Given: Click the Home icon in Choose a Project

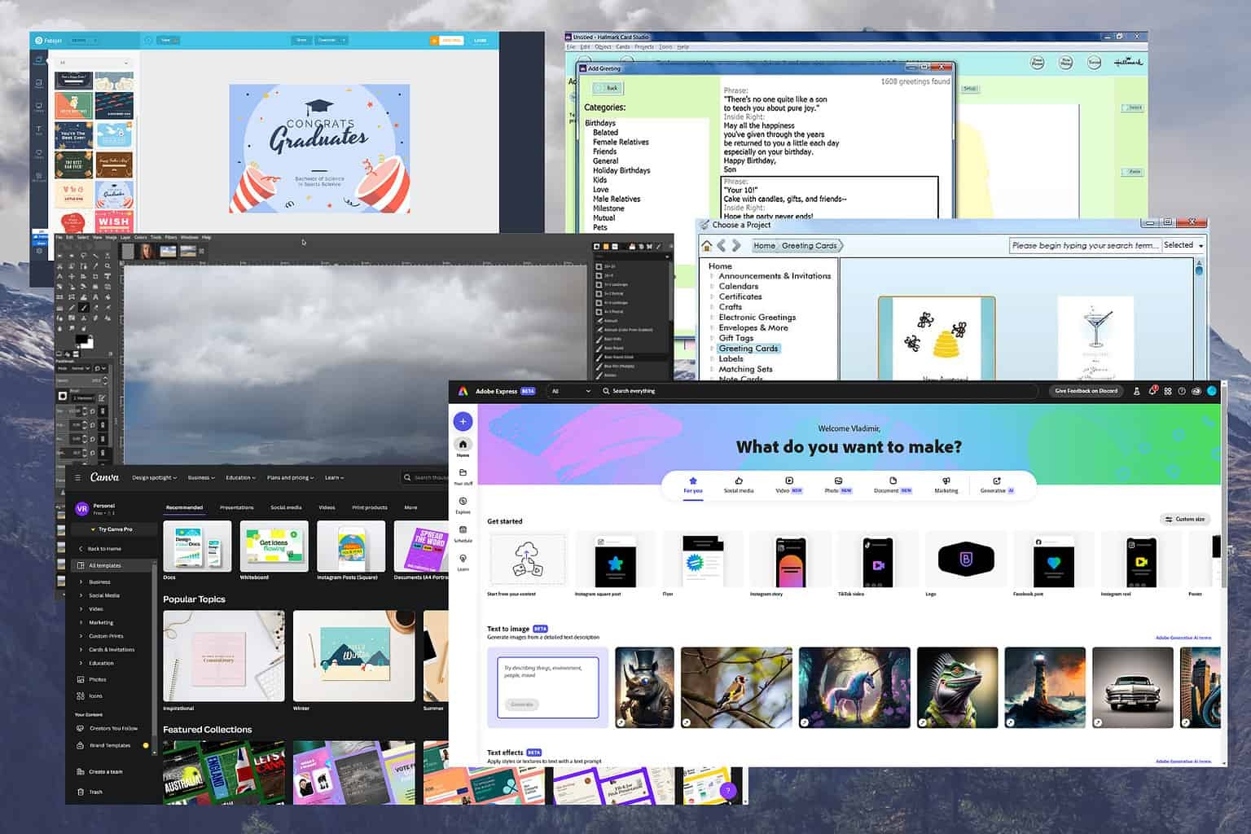Looking at the screenshot, I should 706,246.
